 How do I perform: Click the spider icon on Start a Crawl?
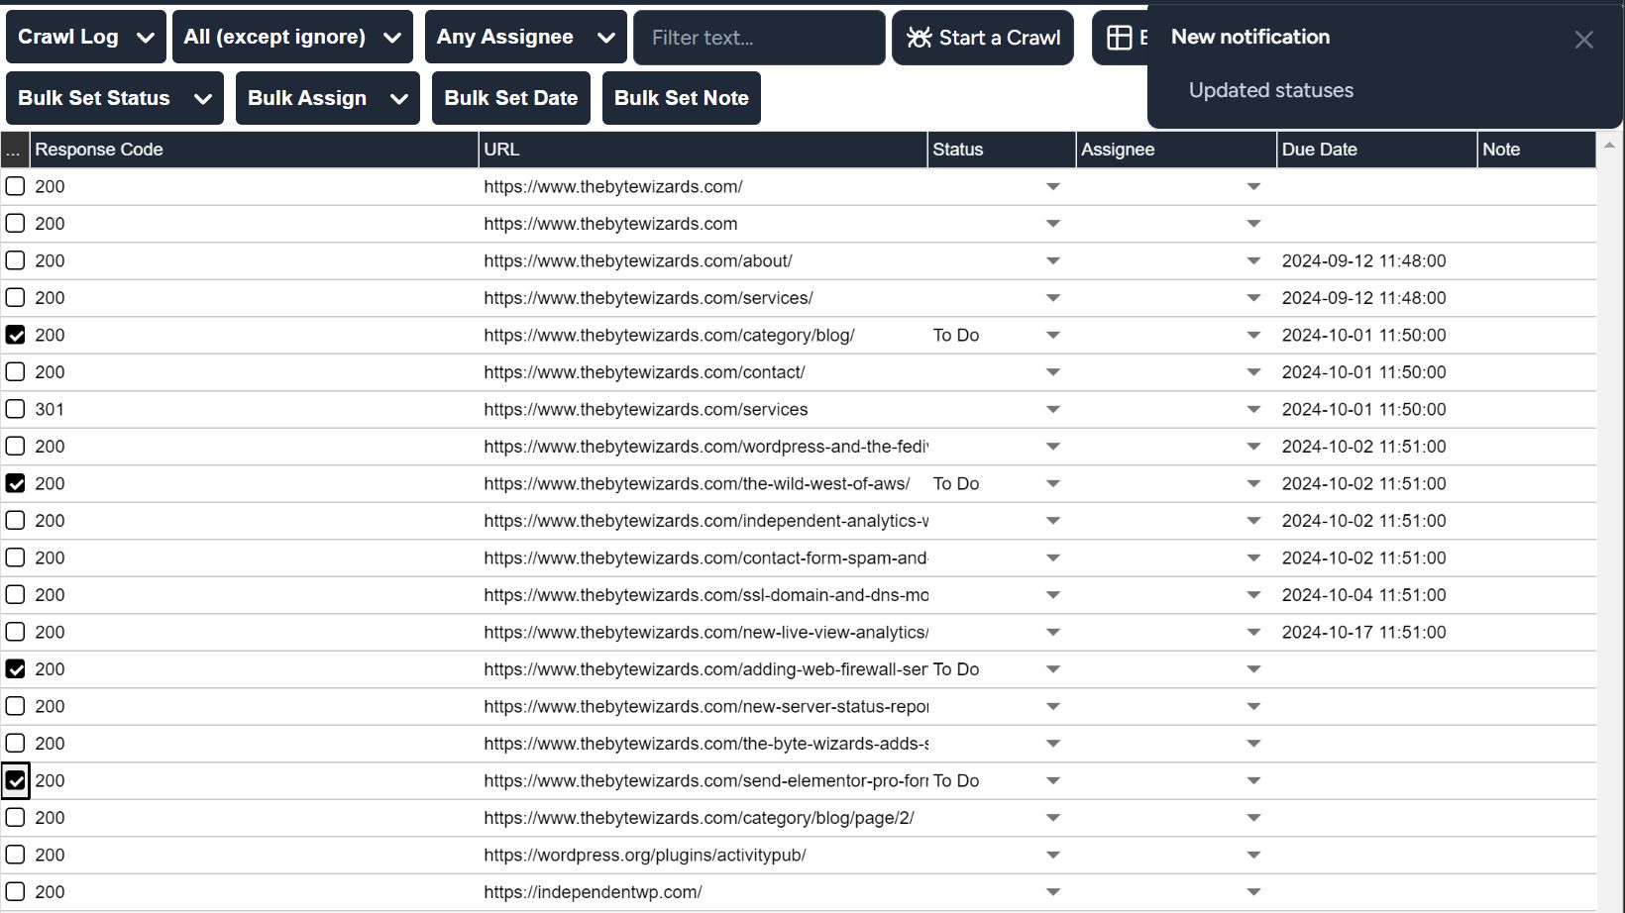(919, 38)
